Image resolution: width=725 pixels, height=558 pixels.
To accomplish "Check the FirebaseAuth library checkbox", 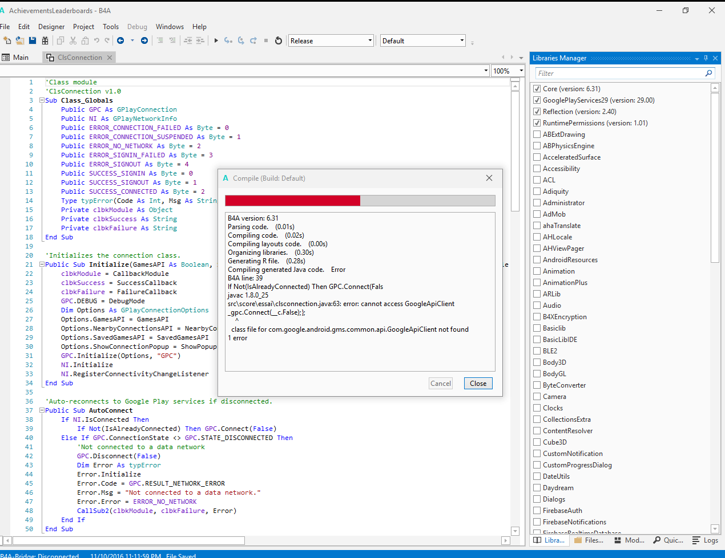I will tap(537, 511).
